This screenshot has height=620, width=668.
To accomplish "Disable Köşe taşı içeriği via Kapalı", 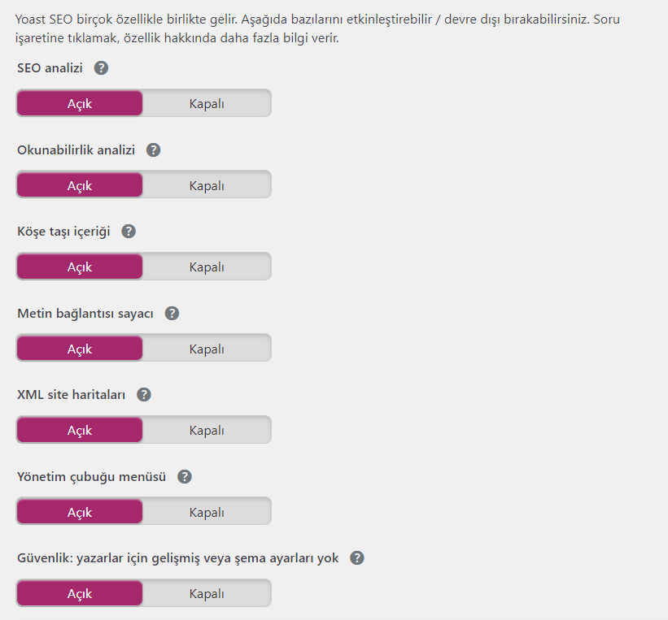I will tap(207, 267).
